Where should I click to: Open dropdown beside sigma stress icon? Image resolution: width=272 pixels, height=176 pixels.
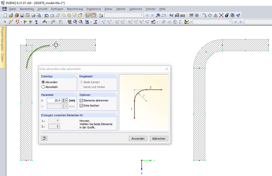tap(157, 22)
